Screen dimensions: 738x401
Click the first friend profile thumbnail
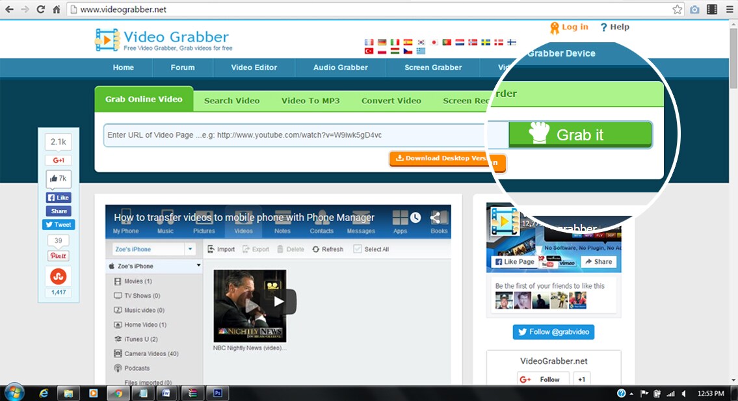coord(504,300)
